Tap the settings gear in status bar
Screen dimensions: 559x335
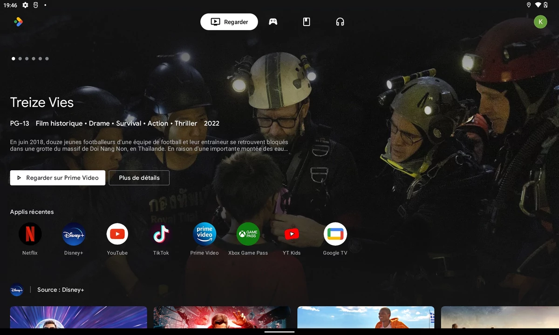point(25,5)
